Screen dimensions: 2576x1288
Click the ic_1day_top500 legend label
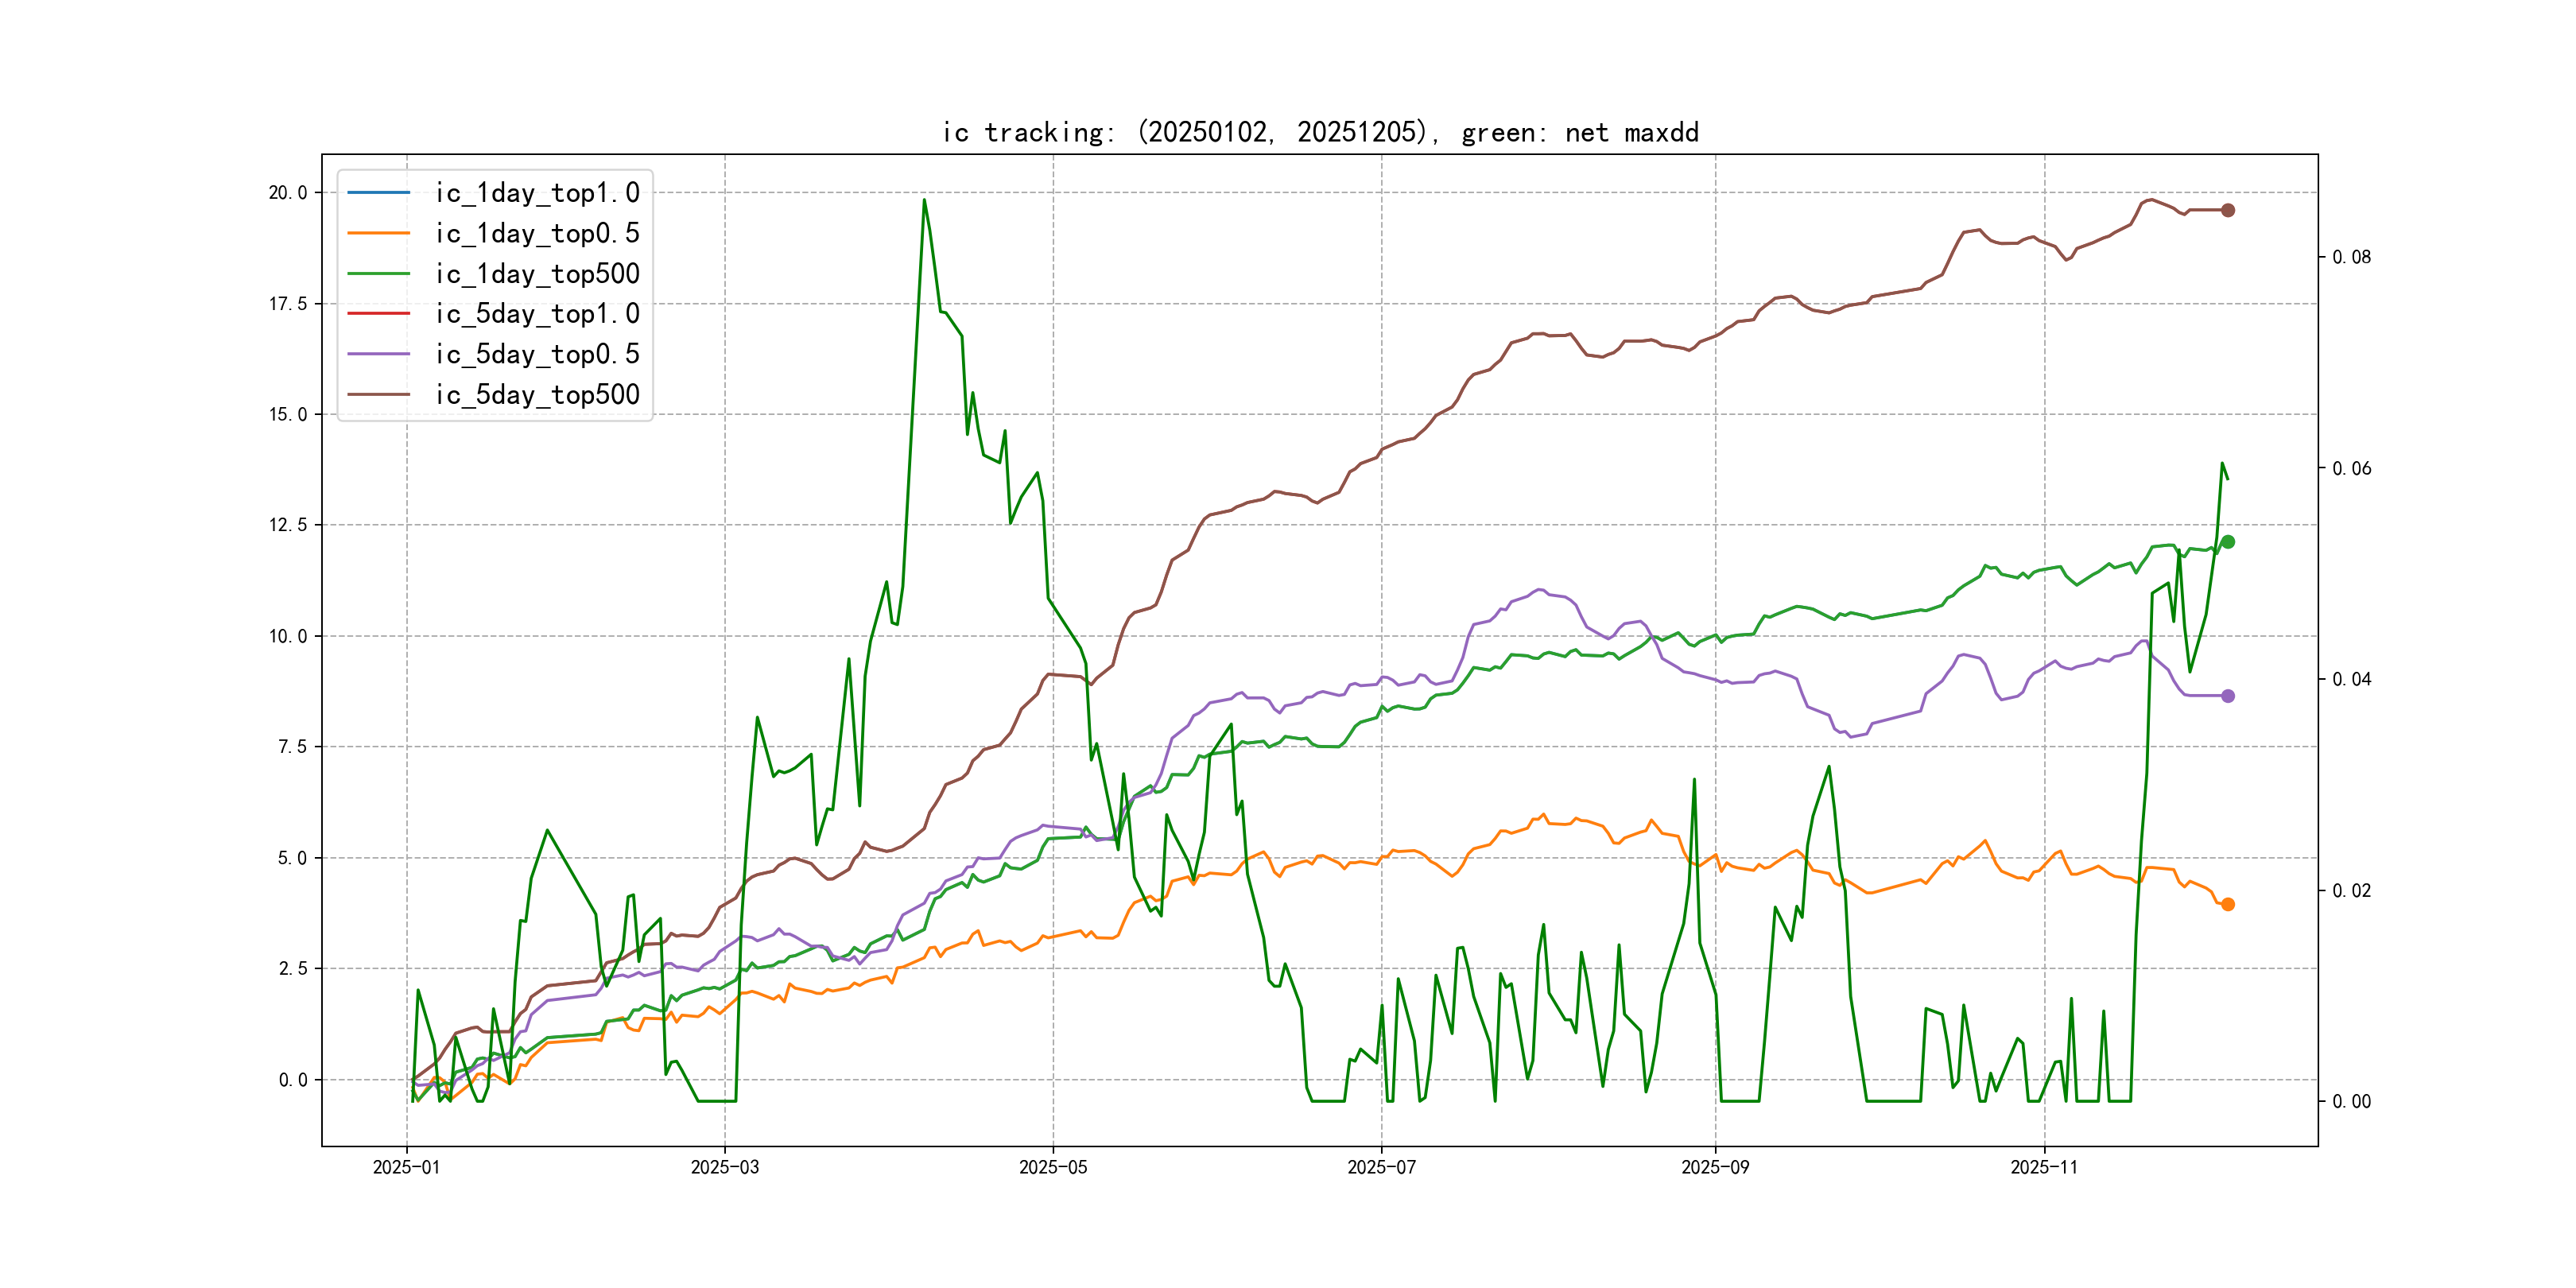[537, 274]
